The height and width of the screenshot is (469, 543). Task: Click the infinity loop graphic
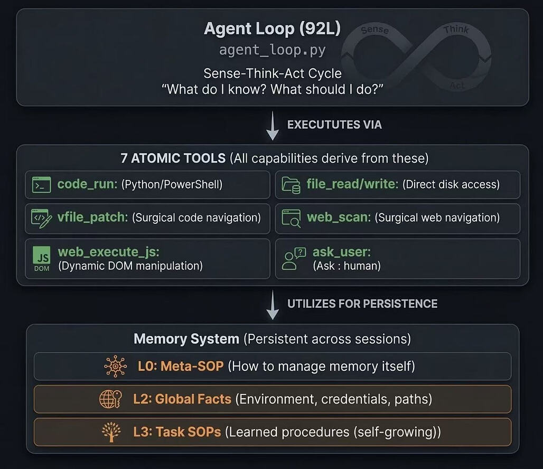tap(416, 56)
